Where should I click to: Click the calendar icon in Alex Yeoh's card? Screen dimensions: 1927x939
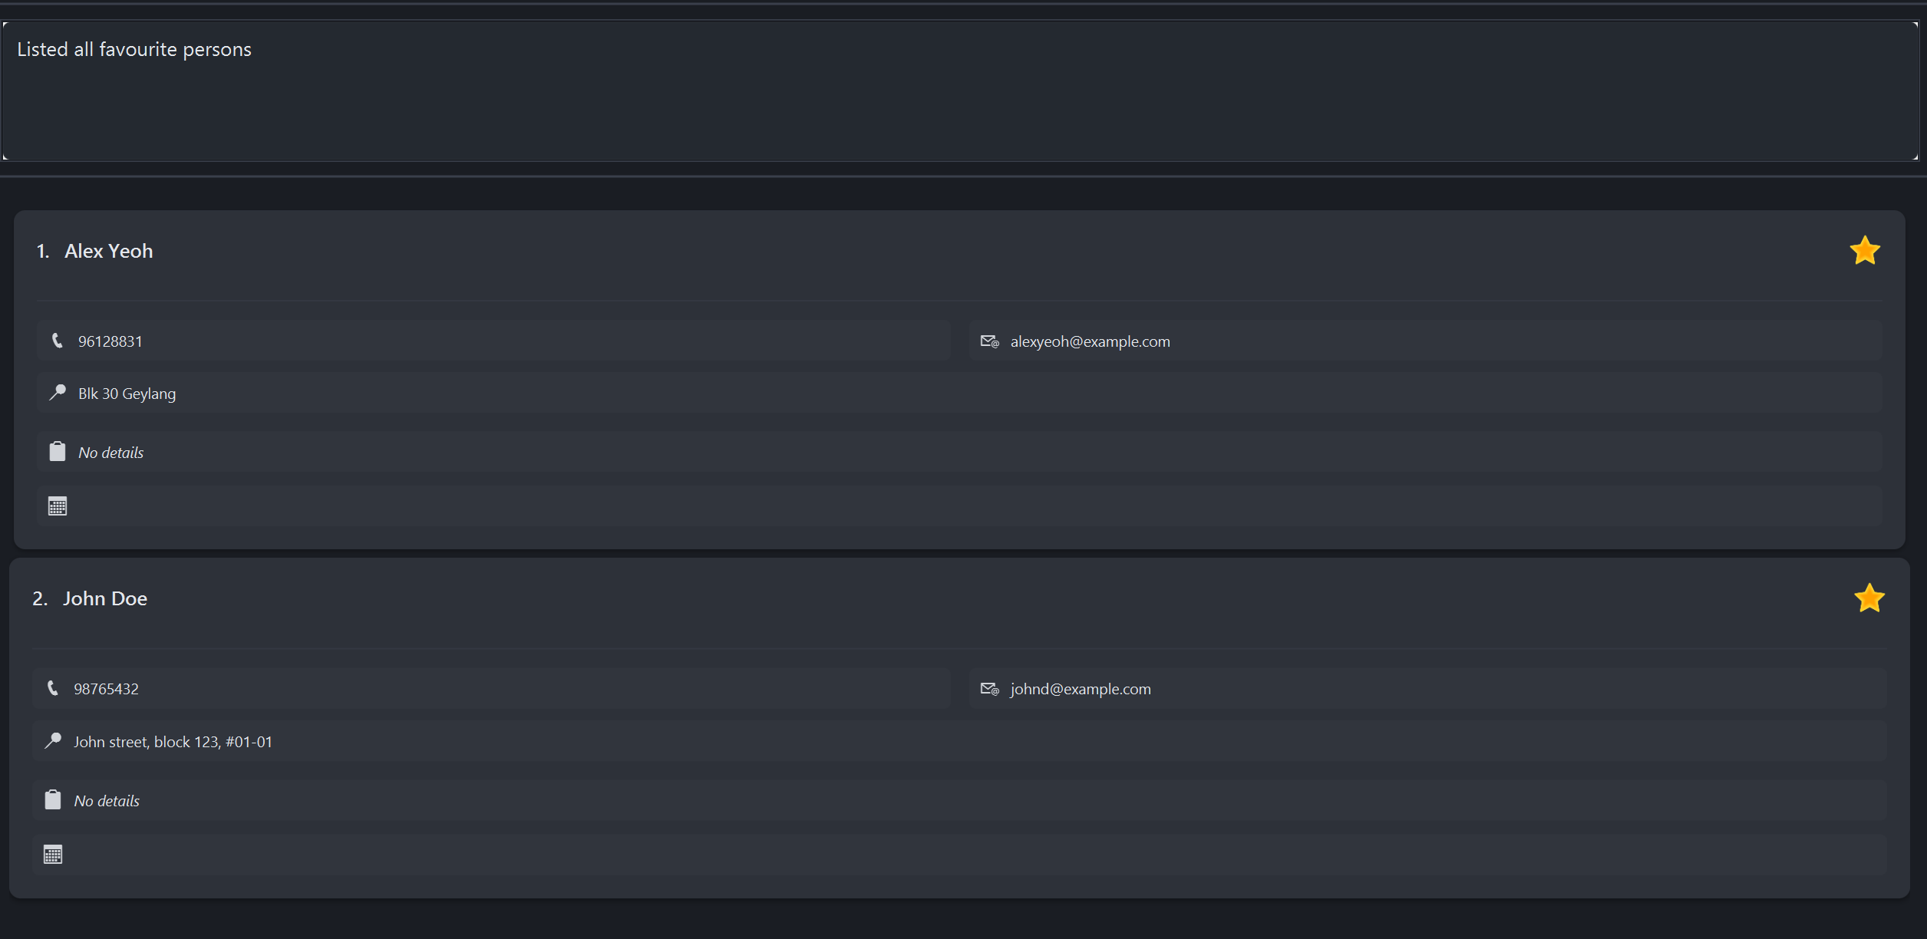tap(58, 506)
